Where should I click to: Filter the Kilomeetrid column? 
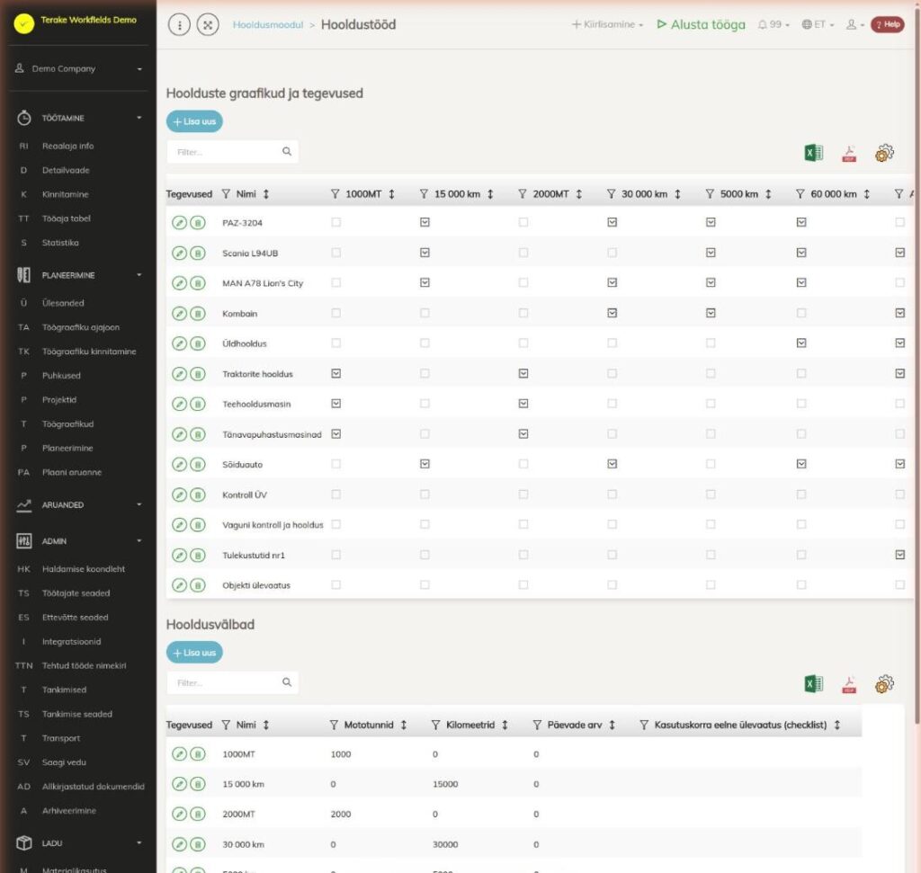pyautogui.click(x=435, y=725)
